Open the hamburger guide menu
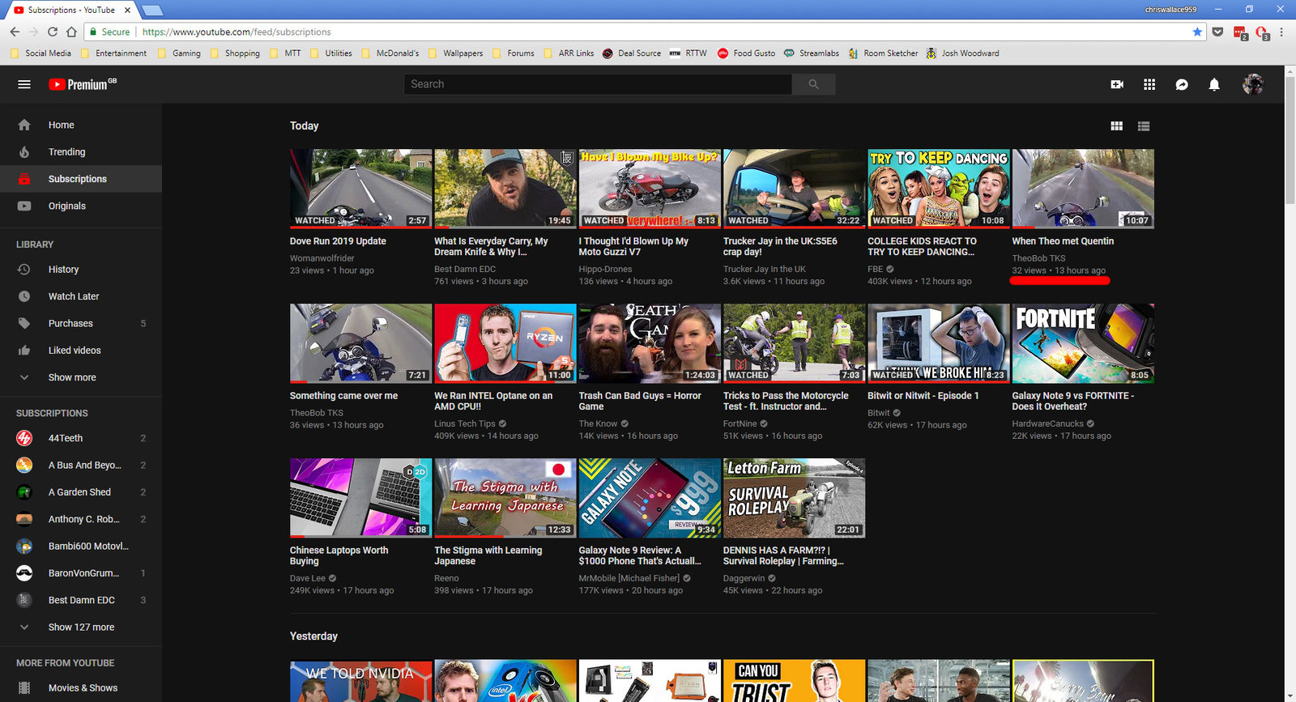The width and height of the screenshot is (1296, 702). point(24,84)
